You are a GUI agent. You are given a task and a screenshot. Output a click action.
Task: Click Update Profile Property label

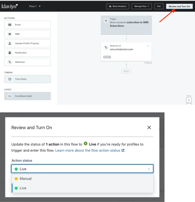[27, 43]
